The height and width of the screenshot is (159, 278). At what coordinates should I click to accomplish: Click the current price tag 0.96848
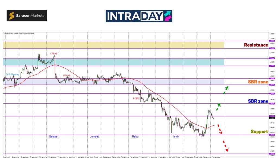click(272, 118)
